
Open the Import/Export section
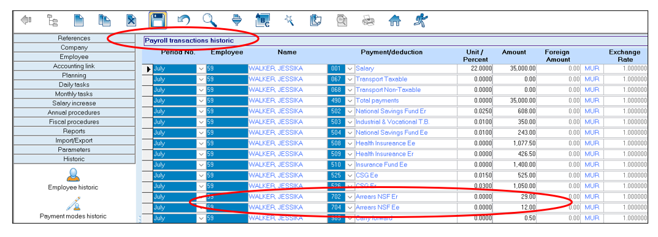[x=74, y=140]
